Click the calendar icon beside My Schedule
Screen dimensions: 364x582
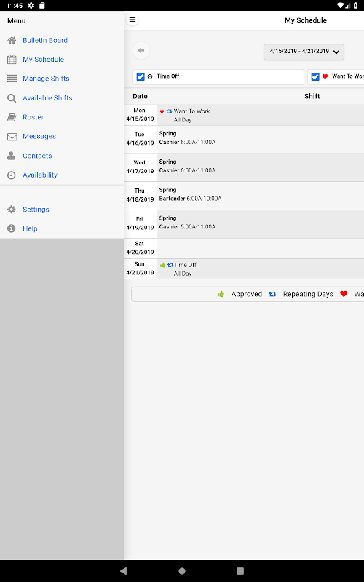tap(12, 60)
